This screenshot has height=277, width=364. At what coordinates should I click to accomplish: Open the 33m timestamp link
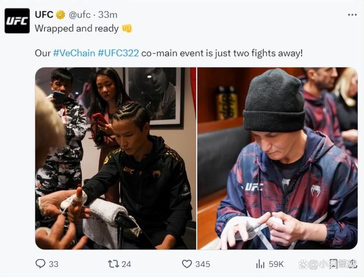(x=108, y=15)
